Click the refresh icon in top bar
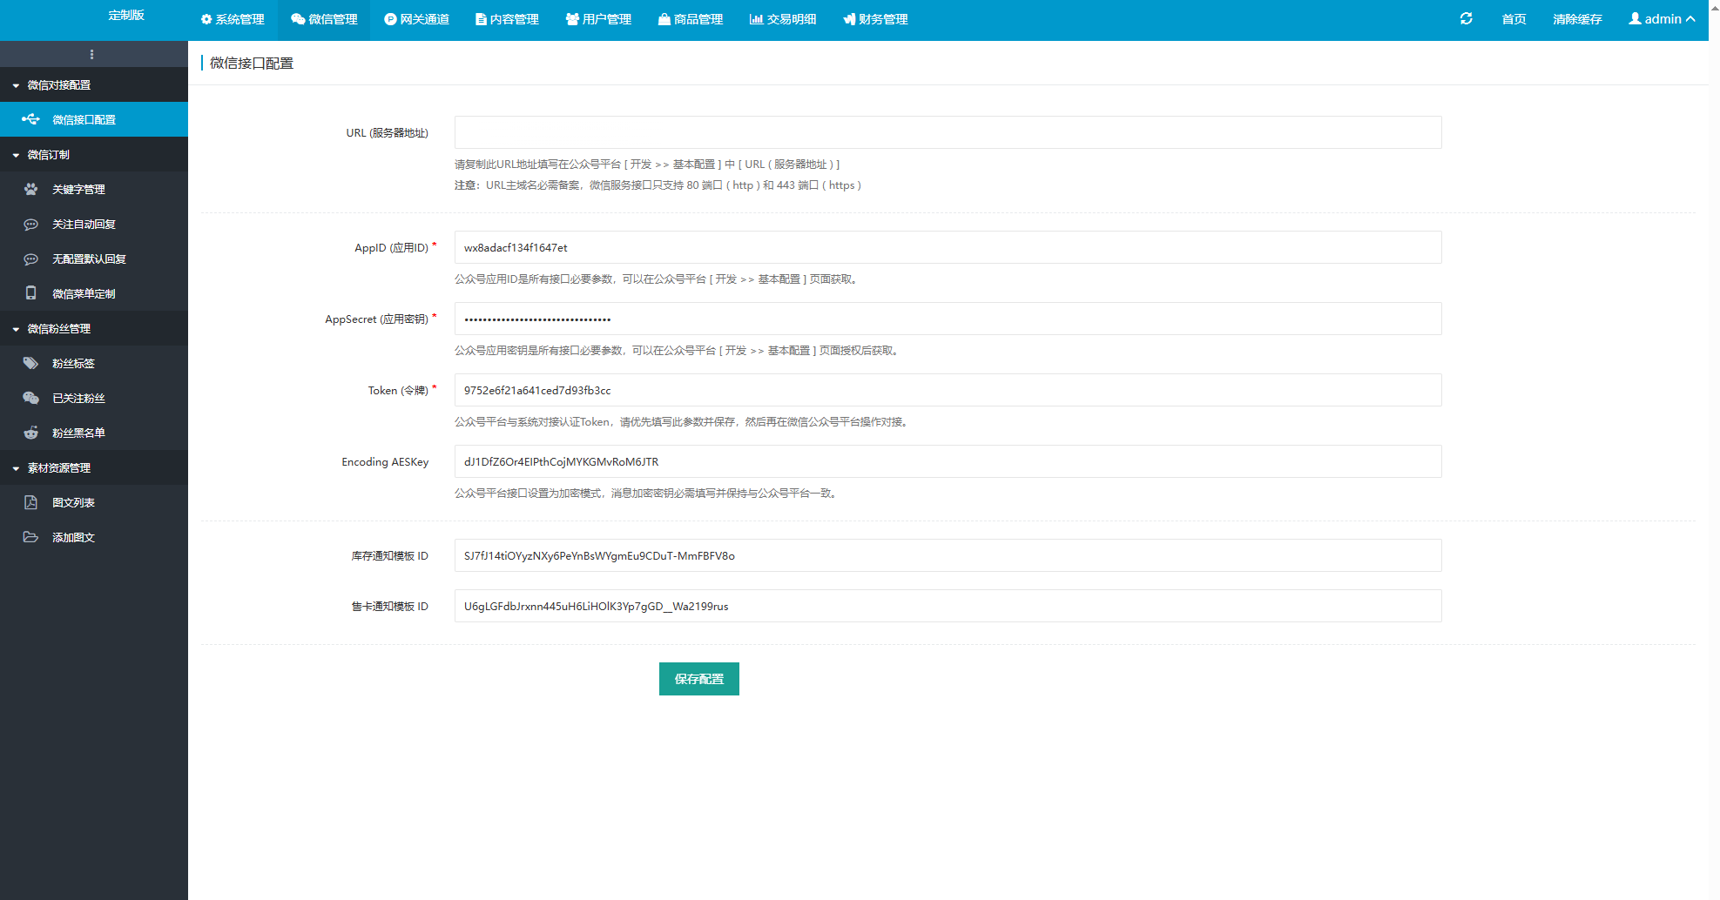 tap(1467, 18)
